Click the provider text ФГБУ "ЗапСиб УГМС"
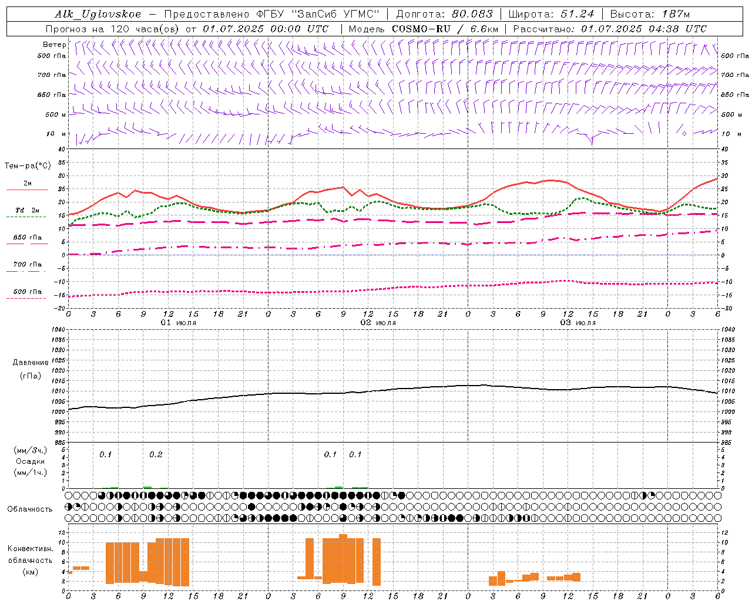 coord(319,14)
